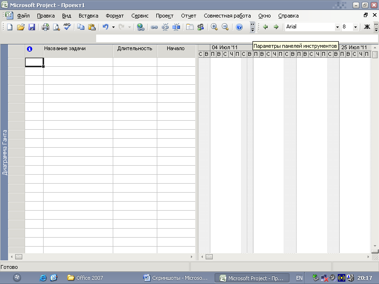Click the task table horizontal scrollbar right arrow
Image resolution: width=379 pixels, height=284 pixels.
click(x=191, y=257)
